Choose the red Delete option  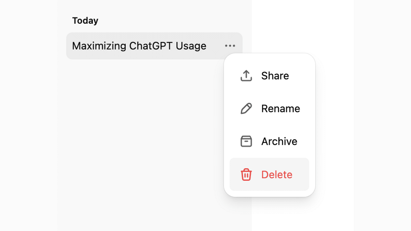[x=269, y=174]
